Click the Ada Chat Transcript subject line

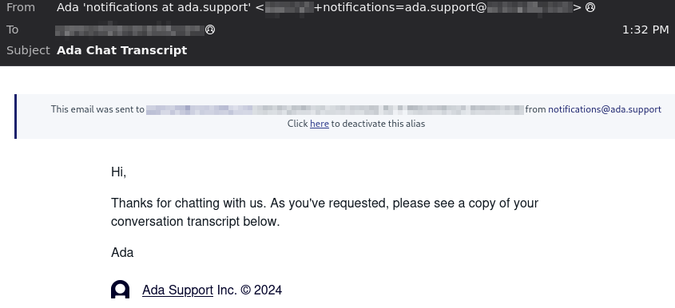pos(122,50)
